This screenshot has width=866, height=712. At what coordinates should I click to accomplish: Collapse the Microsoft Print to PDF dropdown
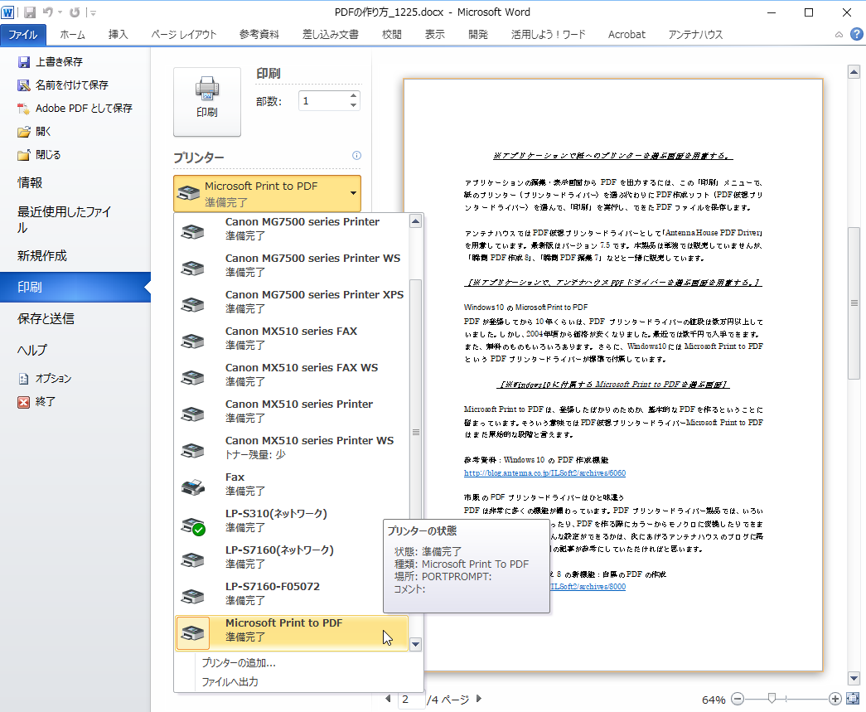[354, 193]
